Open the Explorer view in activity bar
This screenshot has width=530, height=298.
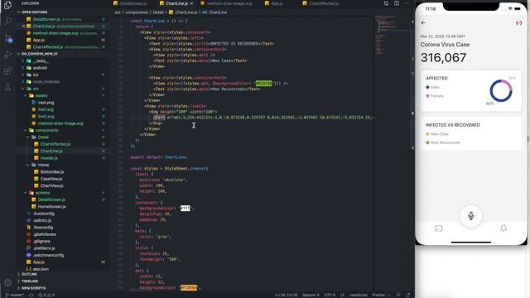(x=7, y=5)
